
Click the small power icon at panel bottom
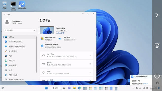point(157,83)
